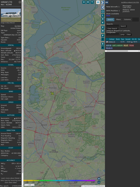
Task: Zoom out with the minus button
Action: click(99, 182)
